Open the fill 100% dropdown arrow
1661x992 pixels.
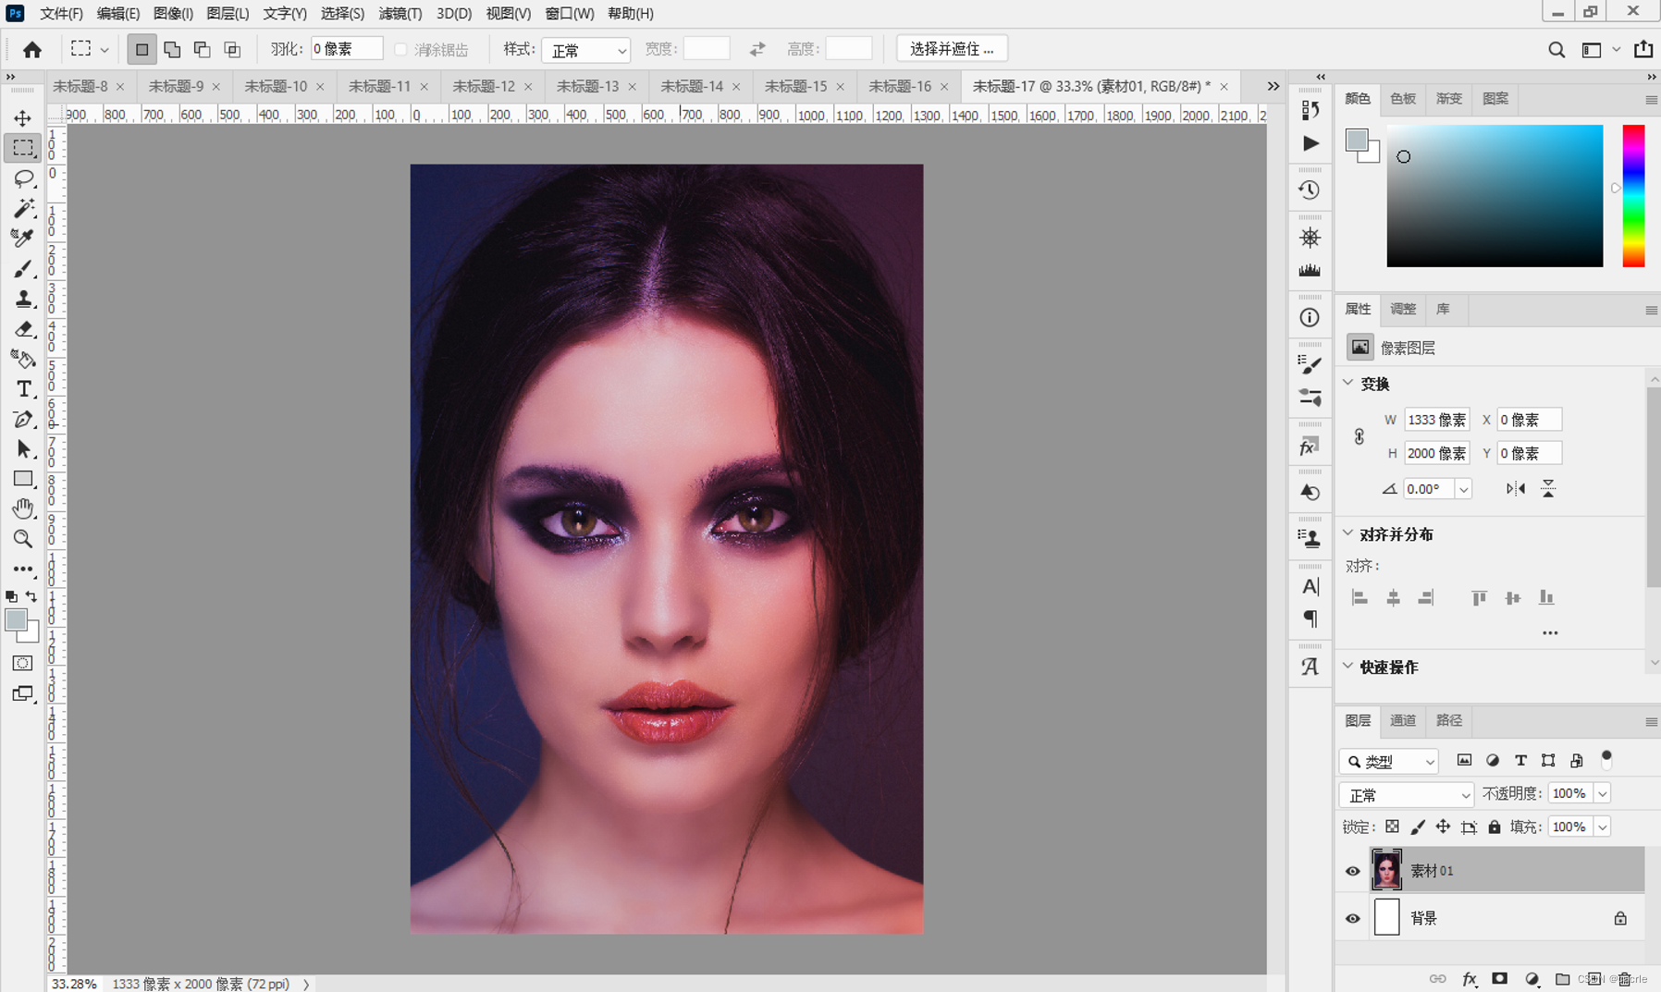pos(1602,827)
